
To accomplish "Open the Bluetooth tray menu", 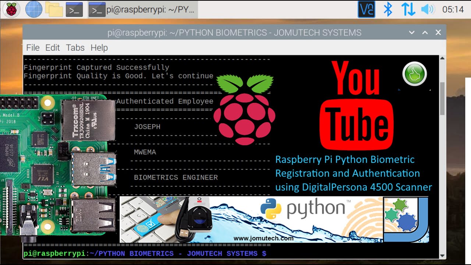I will coord(387,9).
